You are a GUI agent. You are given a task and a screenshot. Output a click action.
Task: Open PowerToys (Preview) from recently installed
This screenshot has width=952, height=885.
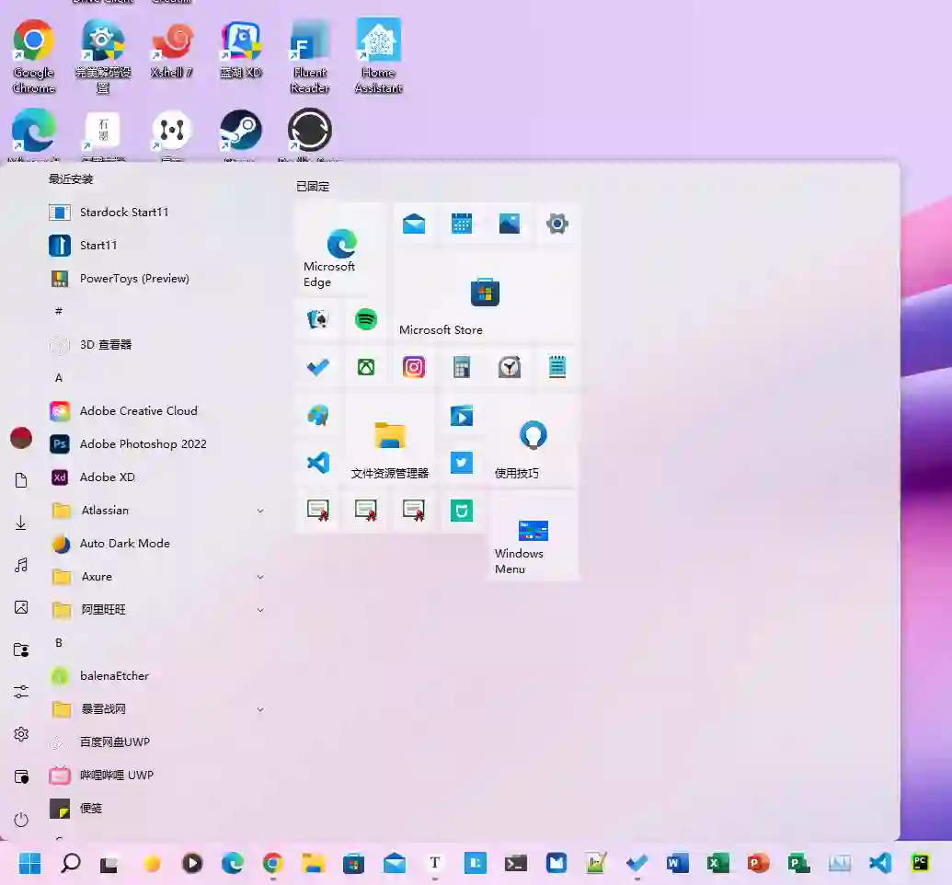(133, 278)
